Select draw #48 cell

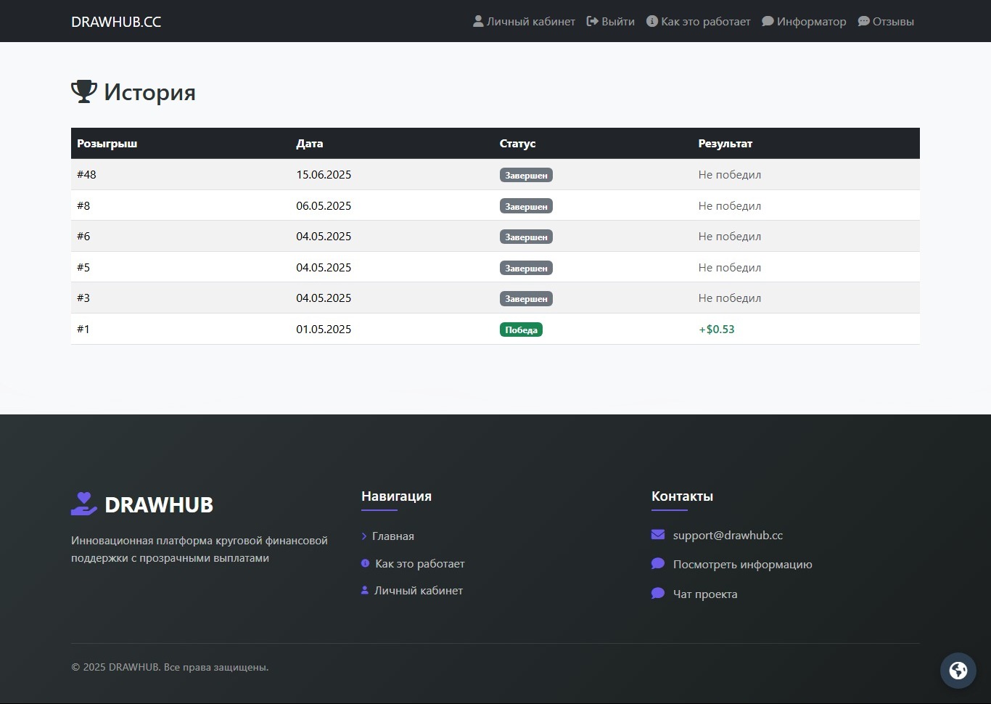point(86,174)
